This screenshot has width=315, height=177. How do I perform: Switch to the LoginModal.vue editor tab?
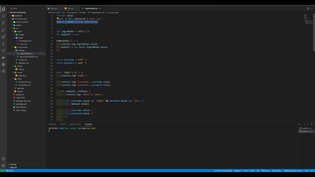pos(91,8)
